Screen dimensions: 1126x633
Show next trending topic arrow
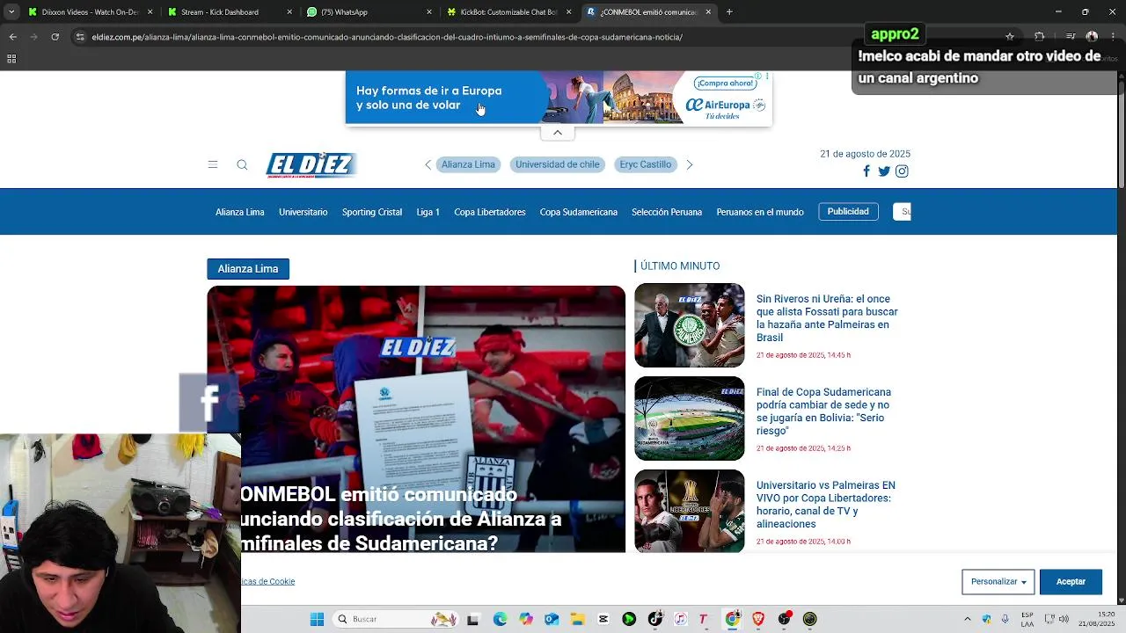690,164
